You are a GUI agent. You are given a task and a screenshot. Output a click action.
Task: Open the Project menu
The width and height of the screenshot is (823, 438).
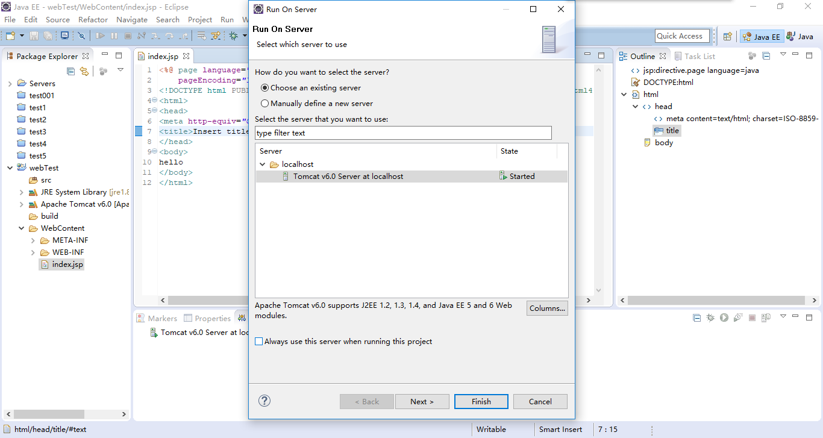pyautogui.click(x=200, y=19)
